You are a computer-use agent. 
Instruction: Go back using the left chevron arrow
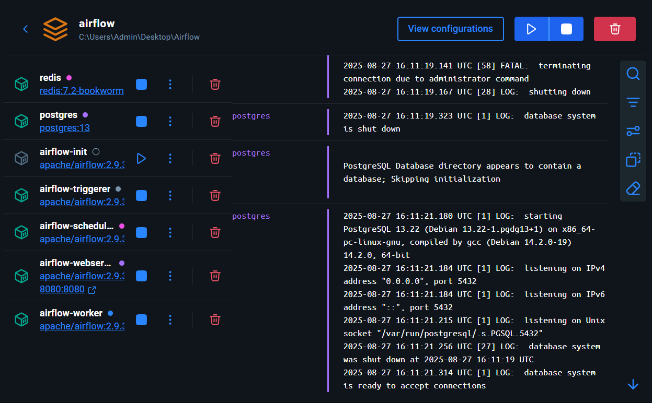pyautogui.click(x=25, y=29)
